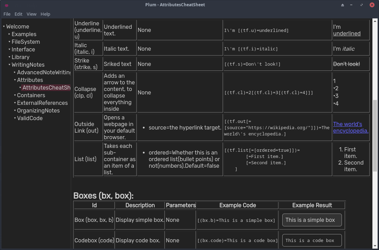Expand the Examples node arrow
The height and width of the screenshot is (250, 379).
tap(9, 34)
